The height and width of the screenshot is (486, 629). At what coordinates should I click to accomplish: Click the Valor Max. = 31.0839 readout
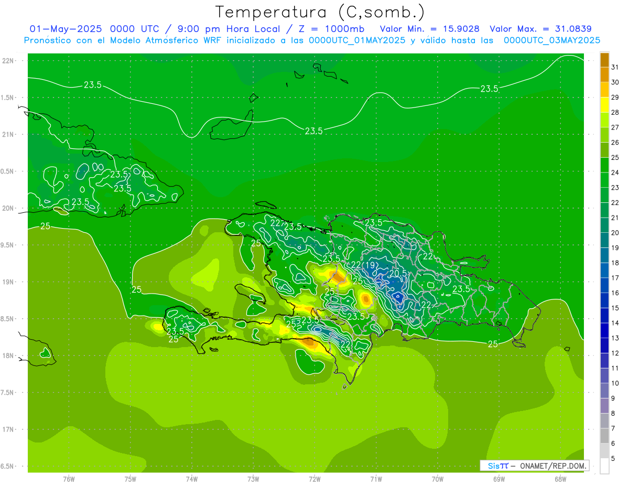click(540, 29)
